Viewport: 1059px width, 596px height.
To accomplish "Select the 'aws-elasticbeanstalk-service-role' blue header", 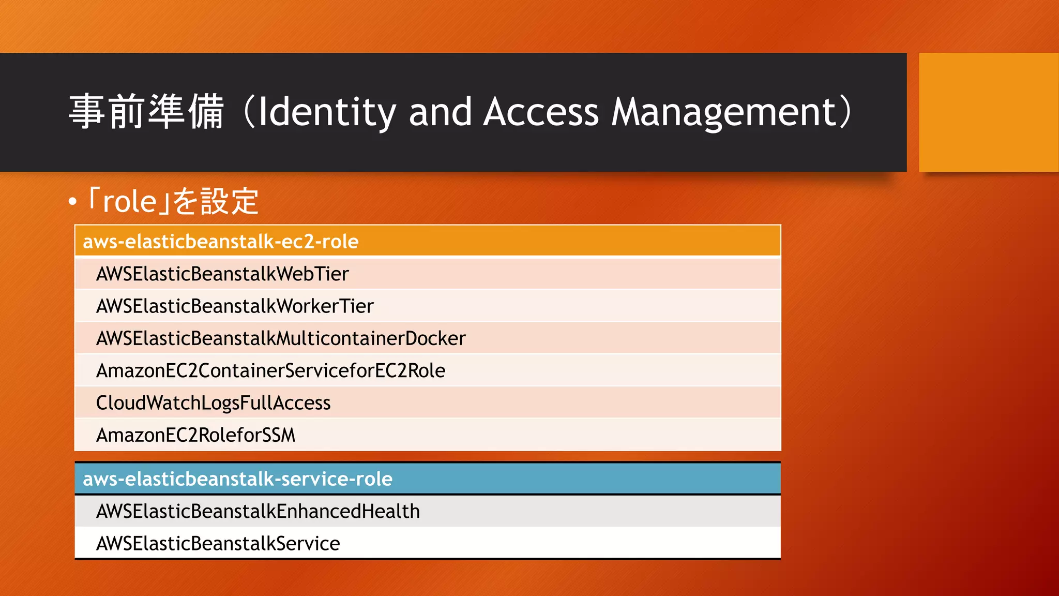I will click(428, 479).
